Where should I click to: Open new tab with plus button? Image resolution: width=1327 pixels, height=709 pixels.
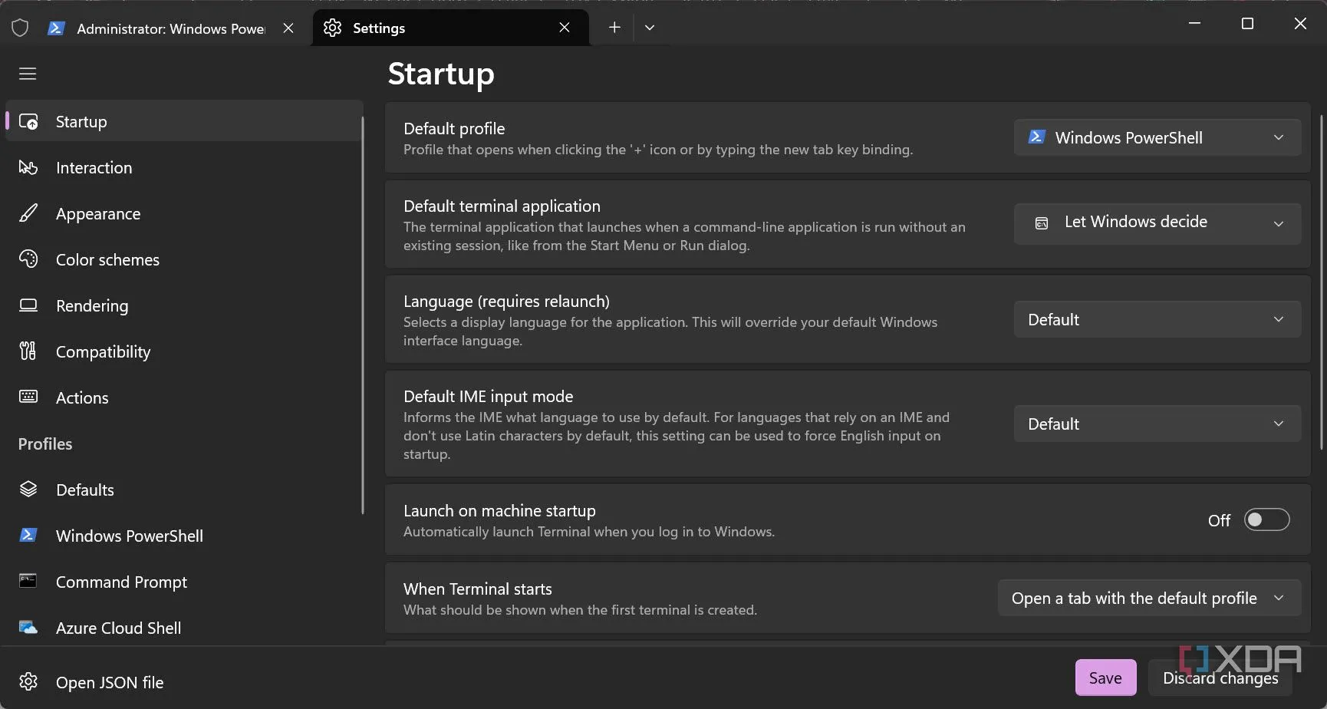[614, 28]
